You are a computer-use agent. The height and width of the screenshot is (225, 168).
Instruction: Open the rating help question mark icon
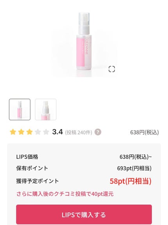(98, 132)
